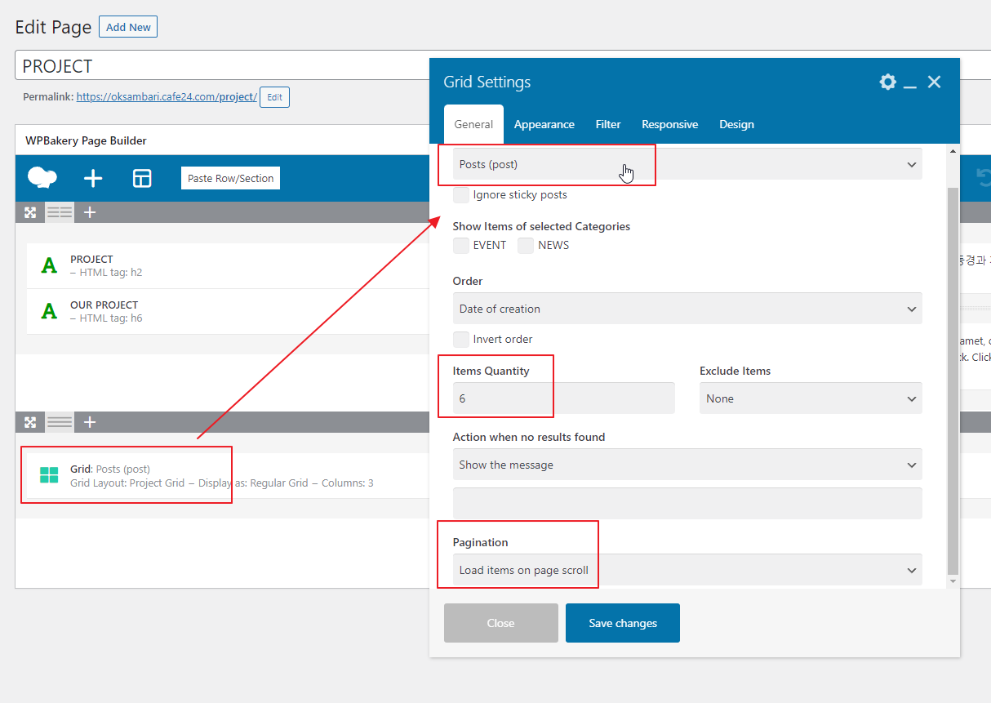
Task: Click the Save changes button
Action: [623, 623]
